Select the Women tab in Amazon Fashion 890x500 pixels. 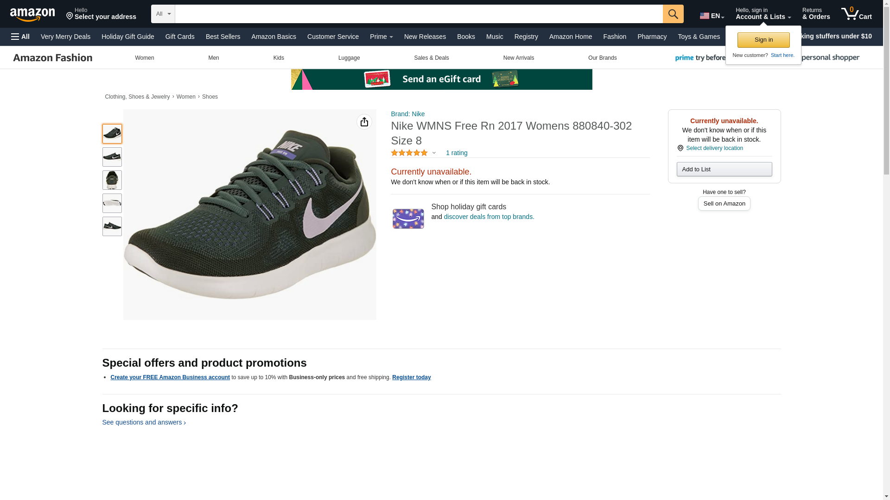coord(144,58)
